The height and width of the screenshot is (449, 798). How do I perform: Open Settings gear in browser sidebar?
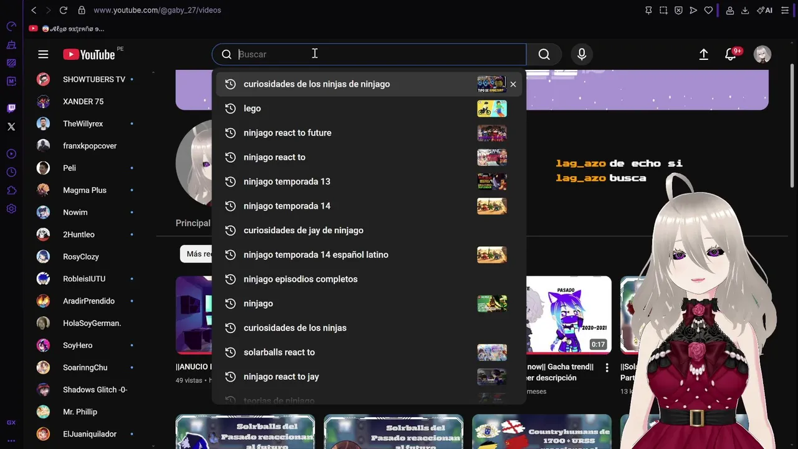click(x=11, y=209)
